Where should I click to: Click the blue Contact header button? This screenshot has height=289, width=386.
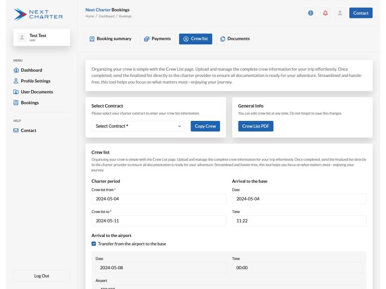(x=360, y=13)
